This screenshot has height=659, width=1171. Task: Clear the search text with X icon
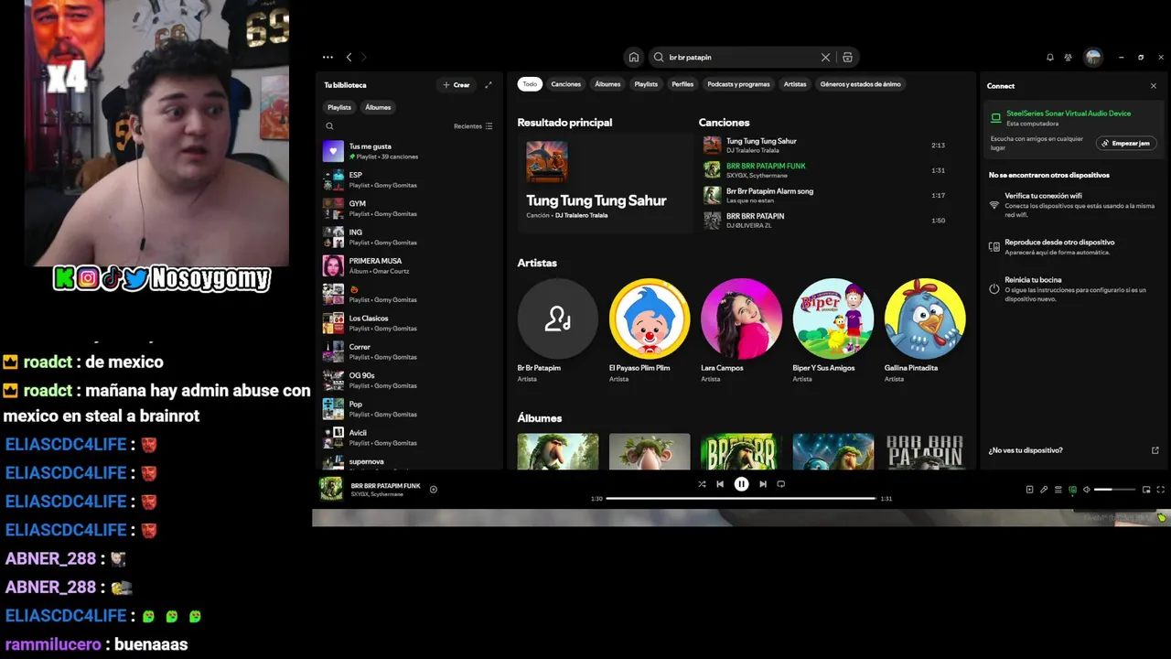click(825, 57)
